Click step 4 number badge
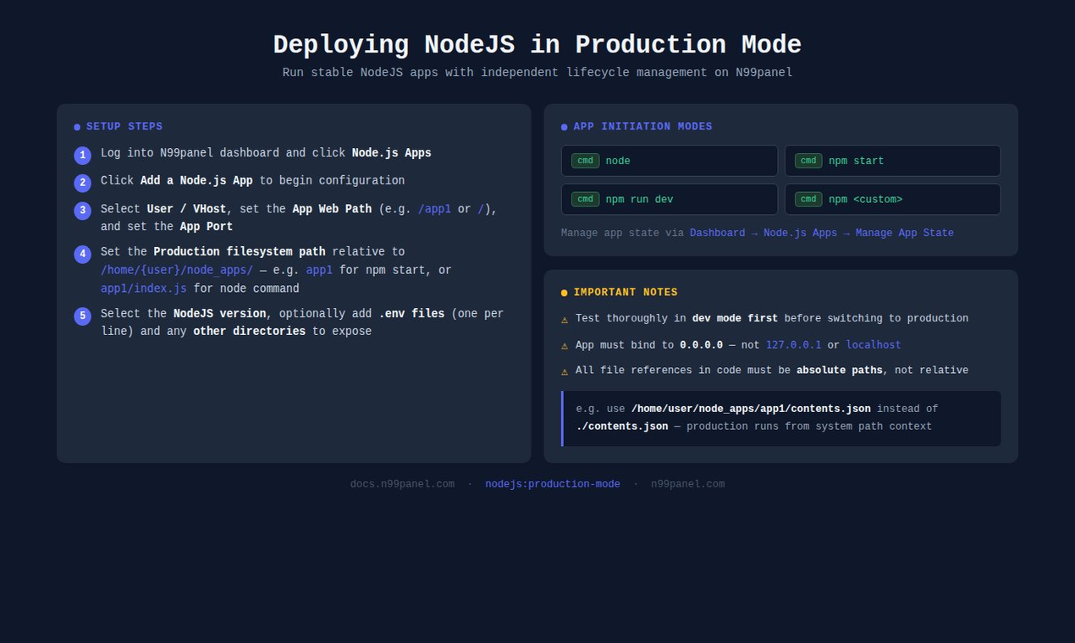The image size is (1075, 643). 82,254
